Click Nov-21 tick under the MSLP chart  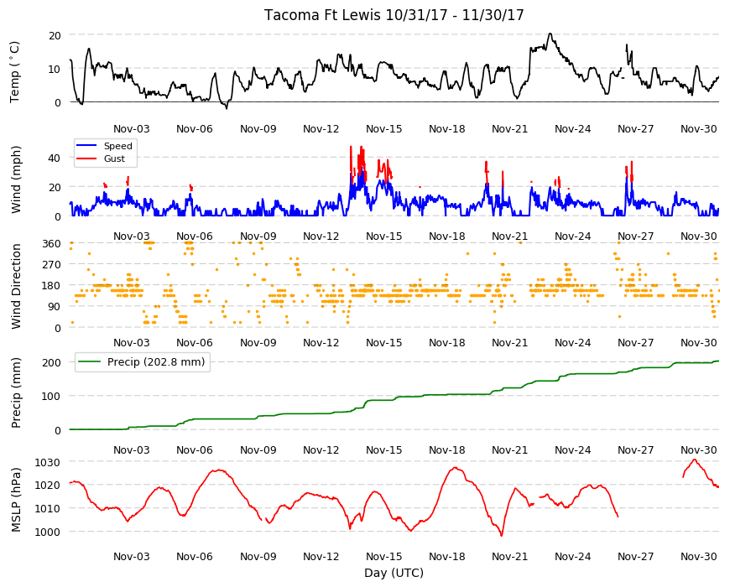pos(510,556)
